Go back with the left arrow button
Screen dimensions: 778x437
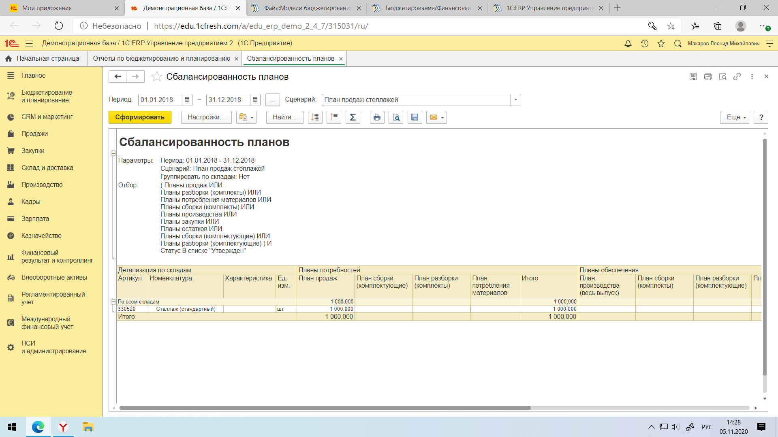[x=118, y=76]
